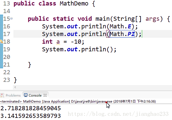
Task: Click the args parameter in main
Action: point(152,19)
